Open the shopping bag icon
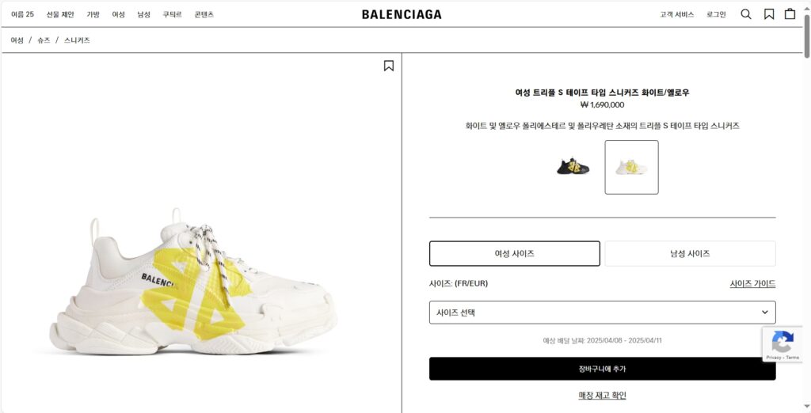811x413 pixels. pos(790,14)
